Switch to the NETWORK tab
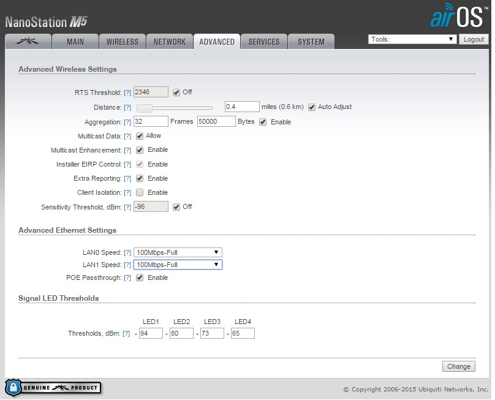495x400 pixels. 170,42
